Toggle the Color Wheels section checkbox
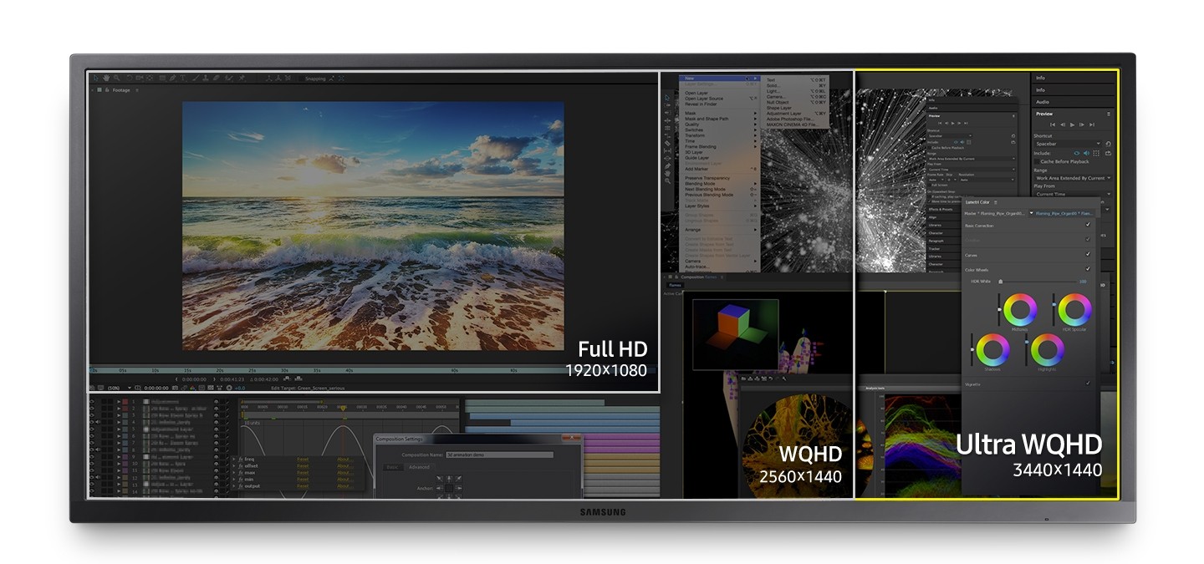1204x564 pixels. [x=1087, y=268]
